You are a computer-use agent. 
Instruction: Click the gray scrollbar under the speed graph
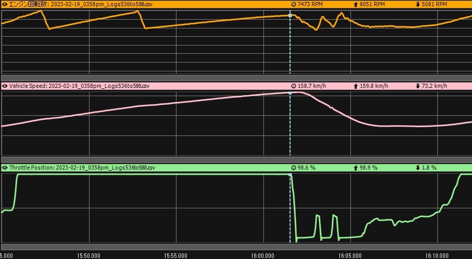(237, 159)
